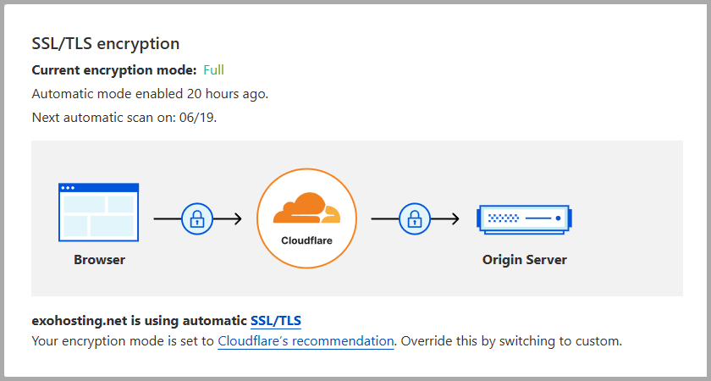Click lock icon between Cloudflare and Origin Server

(415, 219)
